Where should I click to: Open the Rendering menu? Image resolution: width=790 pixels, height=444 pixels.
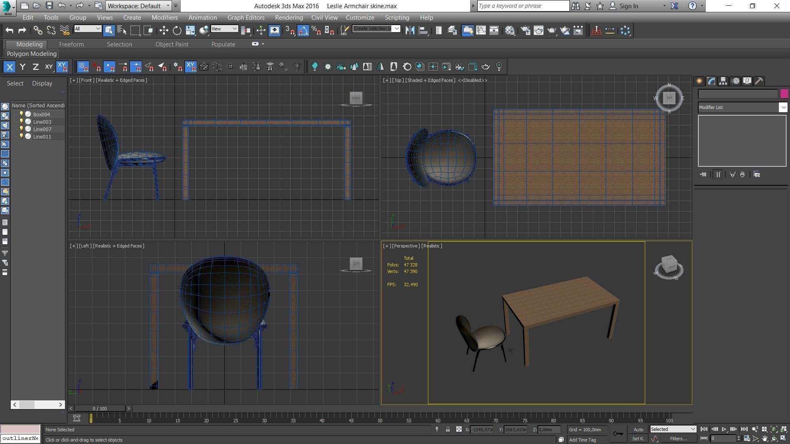coord(289,18)
